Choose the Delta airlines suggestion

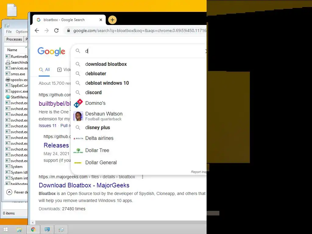click(x=99, y=138)
